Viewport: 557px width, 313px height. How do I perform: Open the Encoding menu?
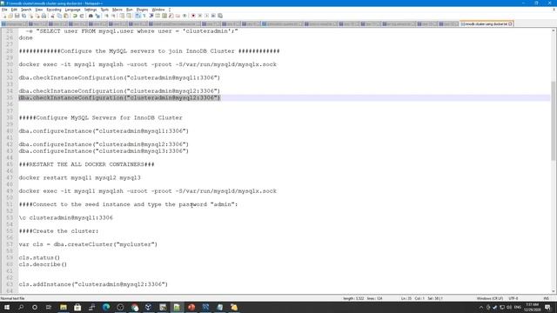54,10
